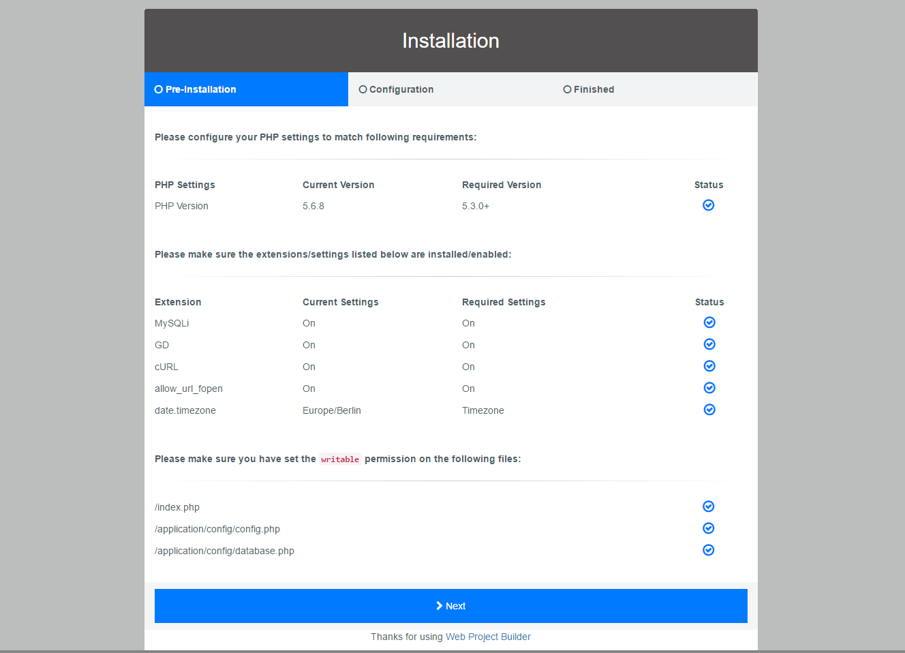Select the Pre-Installation radio circle
The image size is (905, 653).
pos(157,89)
